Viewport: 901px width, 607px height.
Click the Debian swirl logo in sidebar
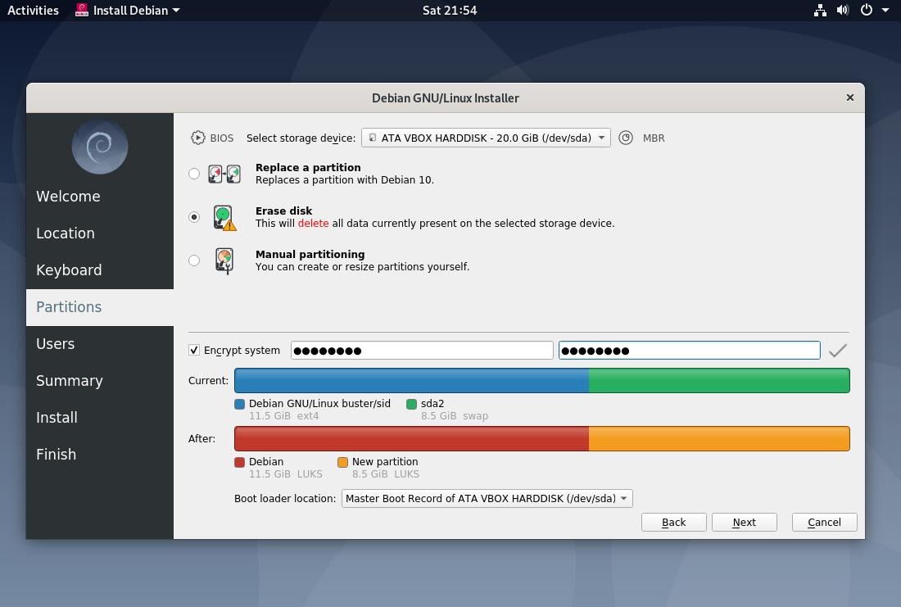100,147
